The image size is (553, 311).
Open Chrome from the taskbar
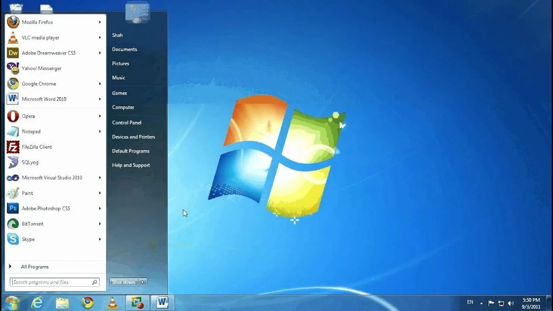[x=88, y=303]
